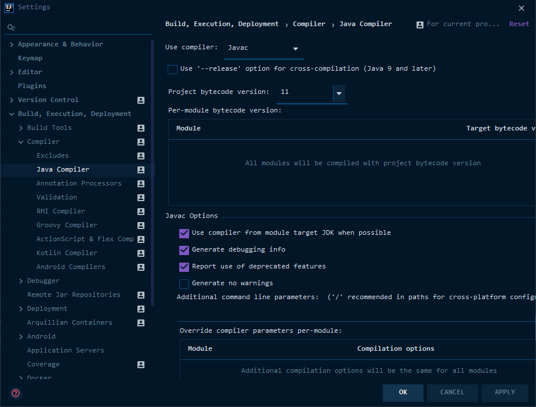
Task: Click project-level icon next to Java Compiler
Action: click(141, 170)
